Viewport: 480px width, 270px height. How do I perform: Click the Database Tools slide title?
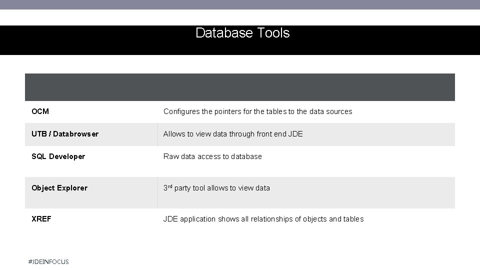tap(242, 33)
